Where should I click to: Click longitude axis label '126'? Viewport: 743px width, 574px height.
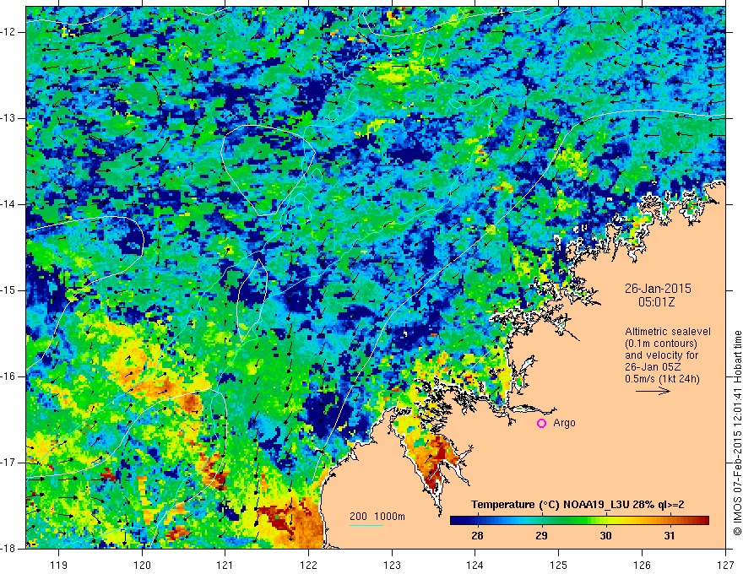pos(642,565)
